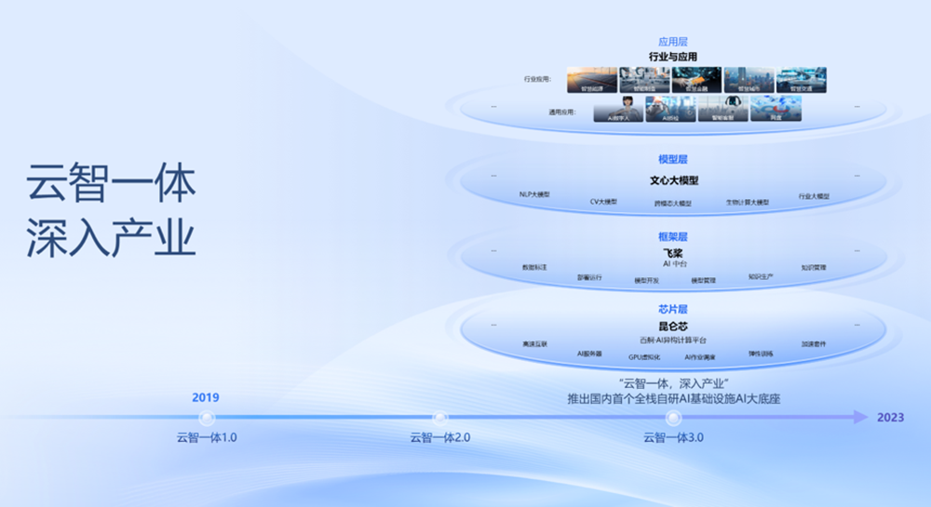This screenshot has height=507, width=931.
Task: Click the 行业应用: row label
Action: (537, 79)
